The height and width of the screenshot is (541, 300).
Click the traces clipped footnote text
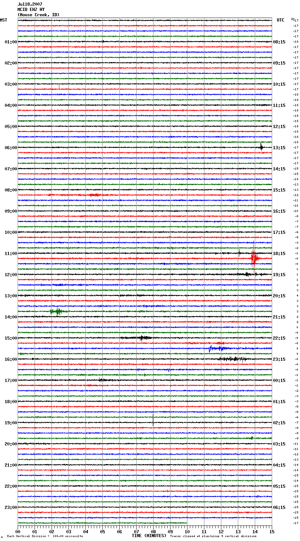click(x=213, y=536)
